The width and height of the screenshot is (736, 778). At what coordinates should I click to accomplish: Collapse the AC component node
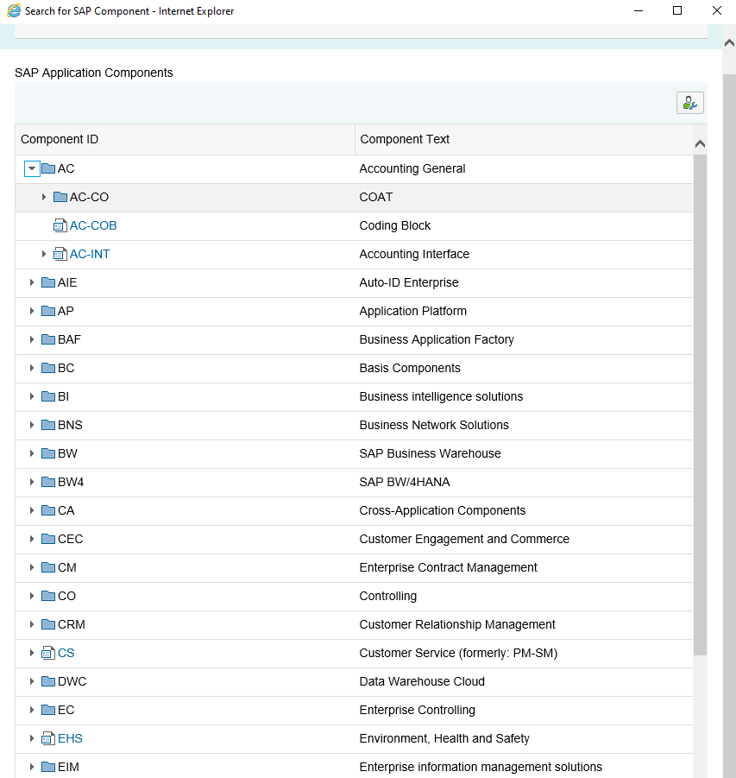click(x=32, y=168)
